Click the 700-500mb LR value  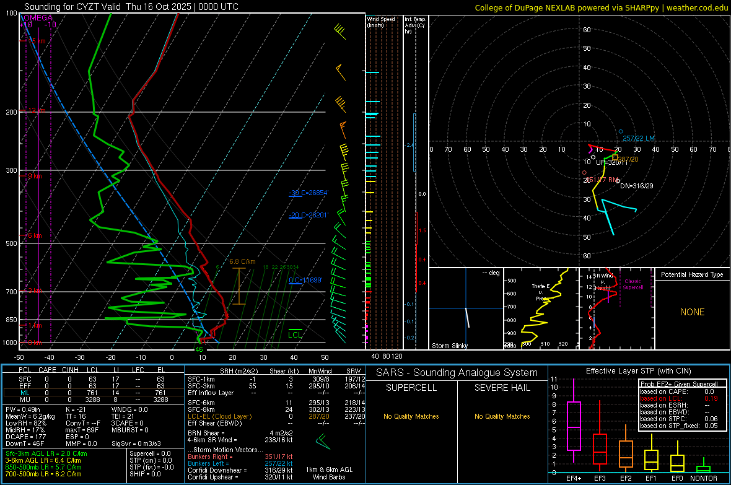coord(43,474)
